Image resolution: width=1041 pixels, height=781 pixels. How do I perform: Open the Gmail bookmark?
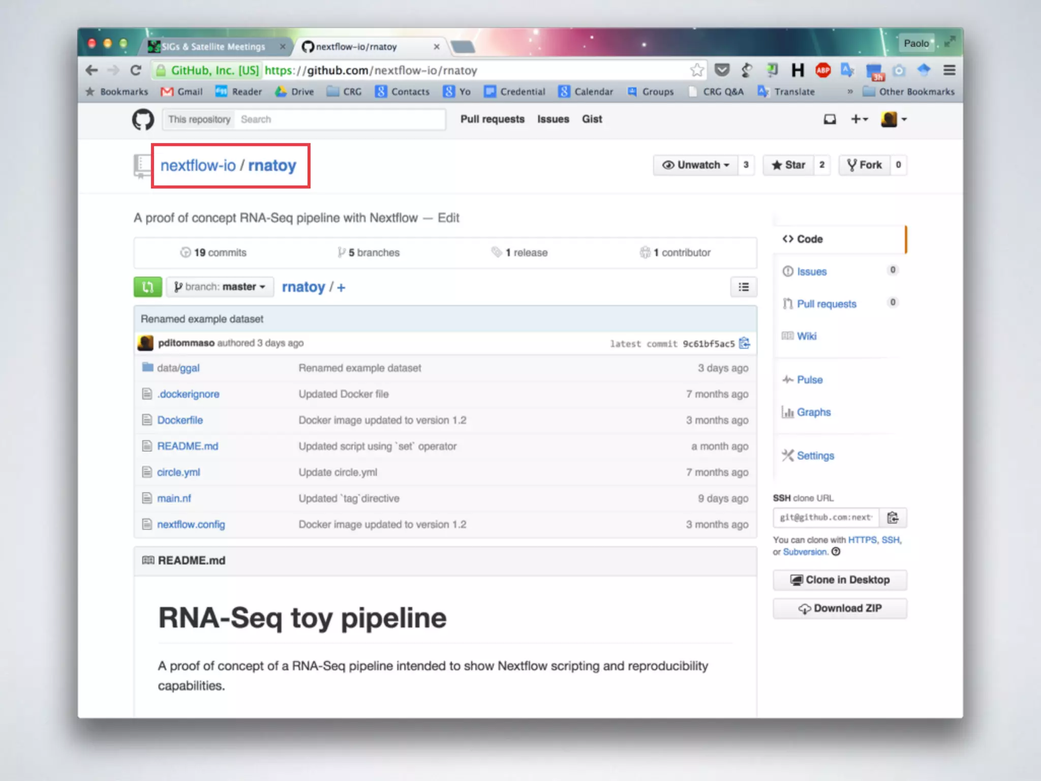click(181, 92)
